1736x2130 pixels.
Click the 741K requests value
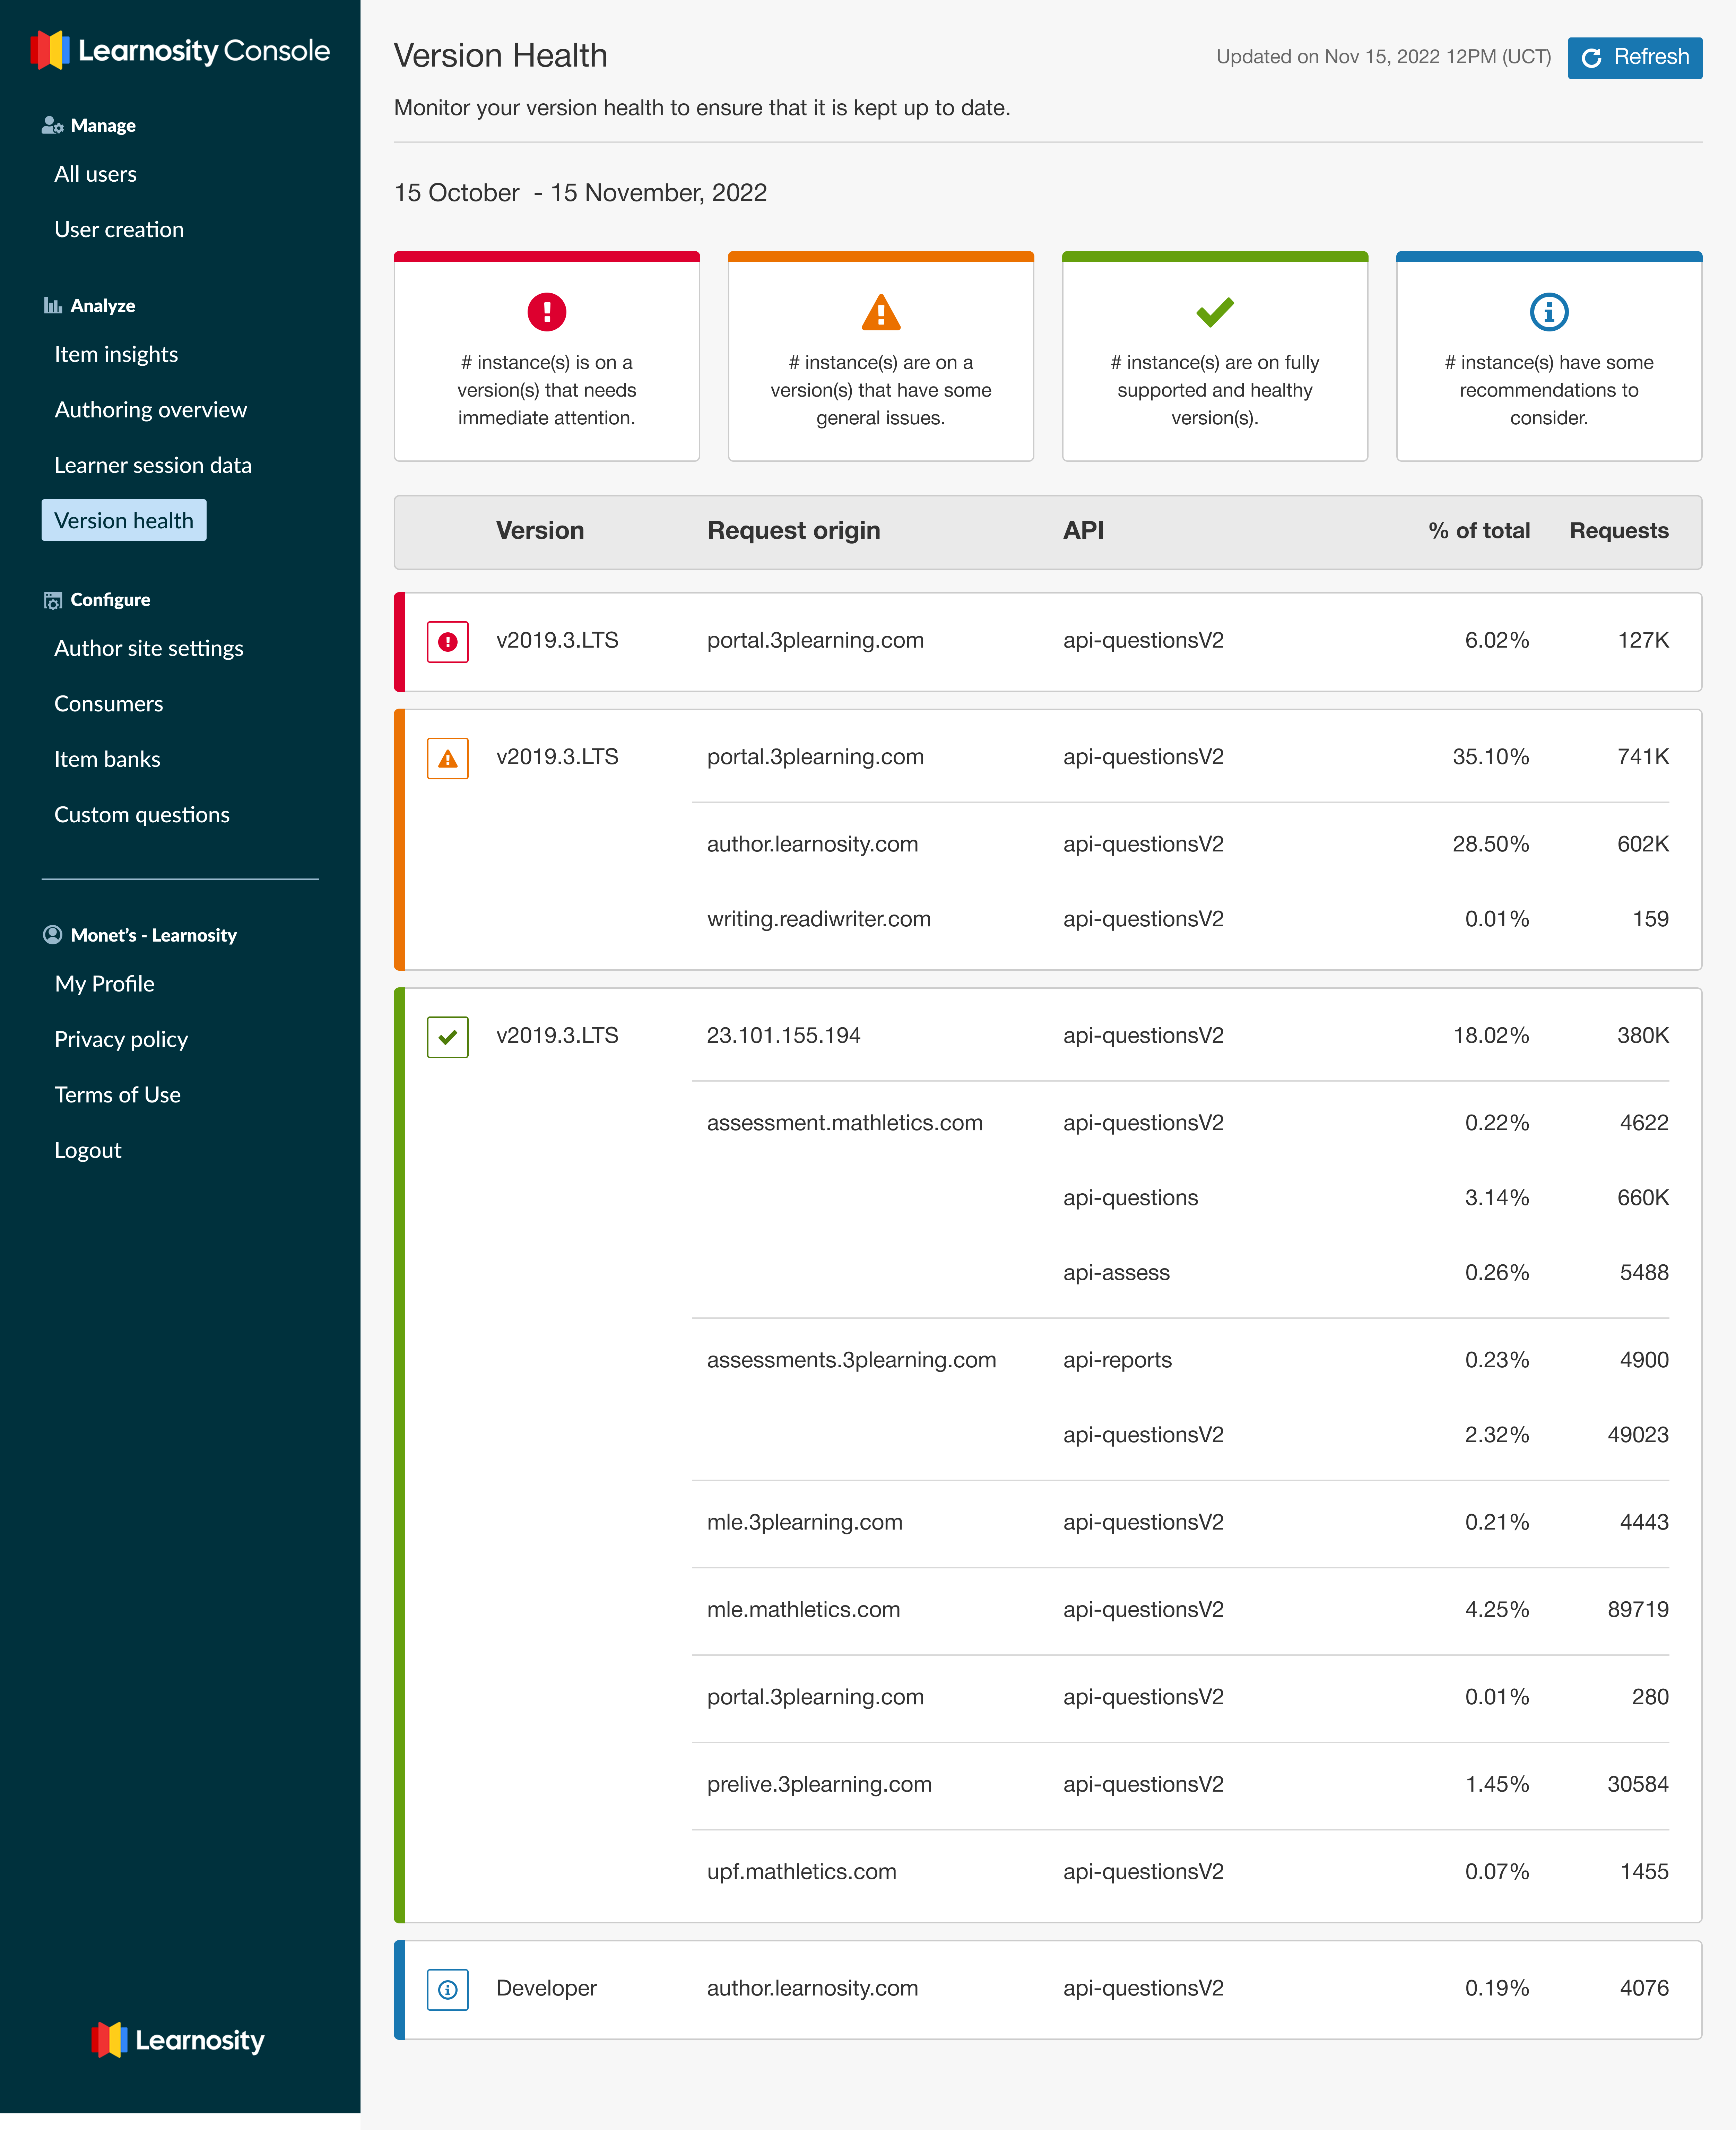(x=1643, y=757)
